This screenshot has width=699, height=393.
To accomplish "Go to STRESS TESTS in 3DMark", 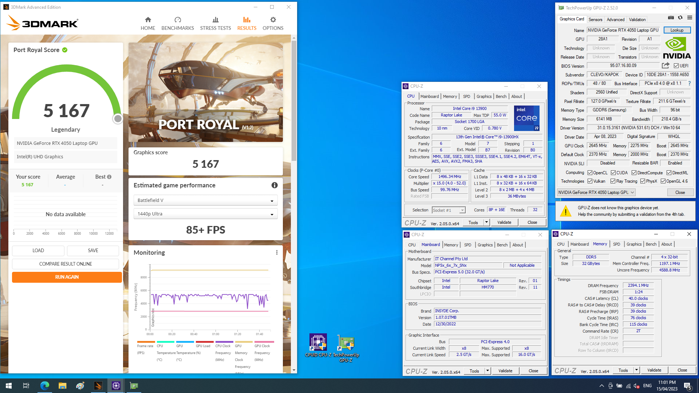I will [216, 24].
